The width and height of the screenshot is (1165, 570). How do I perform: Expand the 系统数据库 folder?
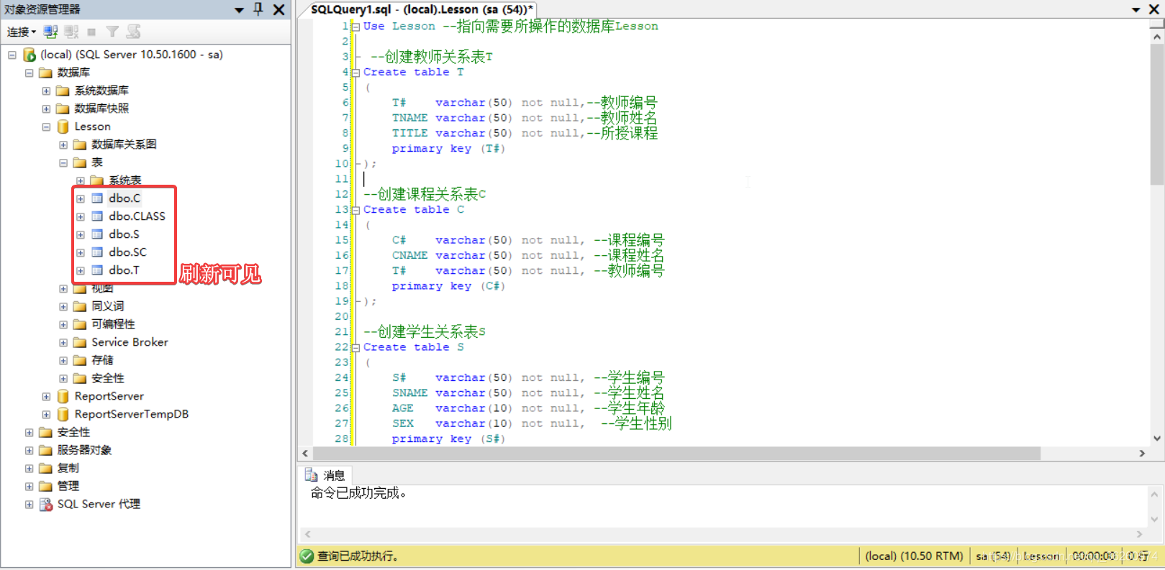coord(46,91)
